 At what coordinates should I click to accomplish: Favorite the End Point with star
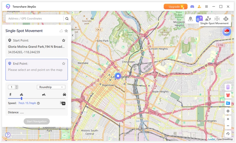pyautogui.click(x=63, y=63)
